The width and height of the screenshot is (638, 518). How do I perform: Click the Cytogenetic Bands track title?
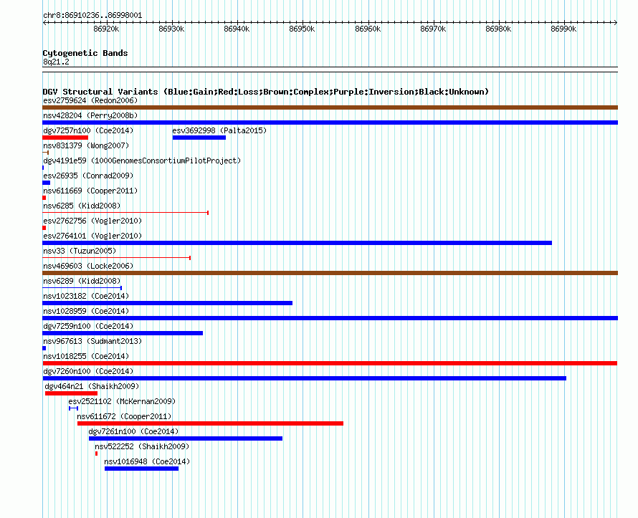click(x=85, y=53)
